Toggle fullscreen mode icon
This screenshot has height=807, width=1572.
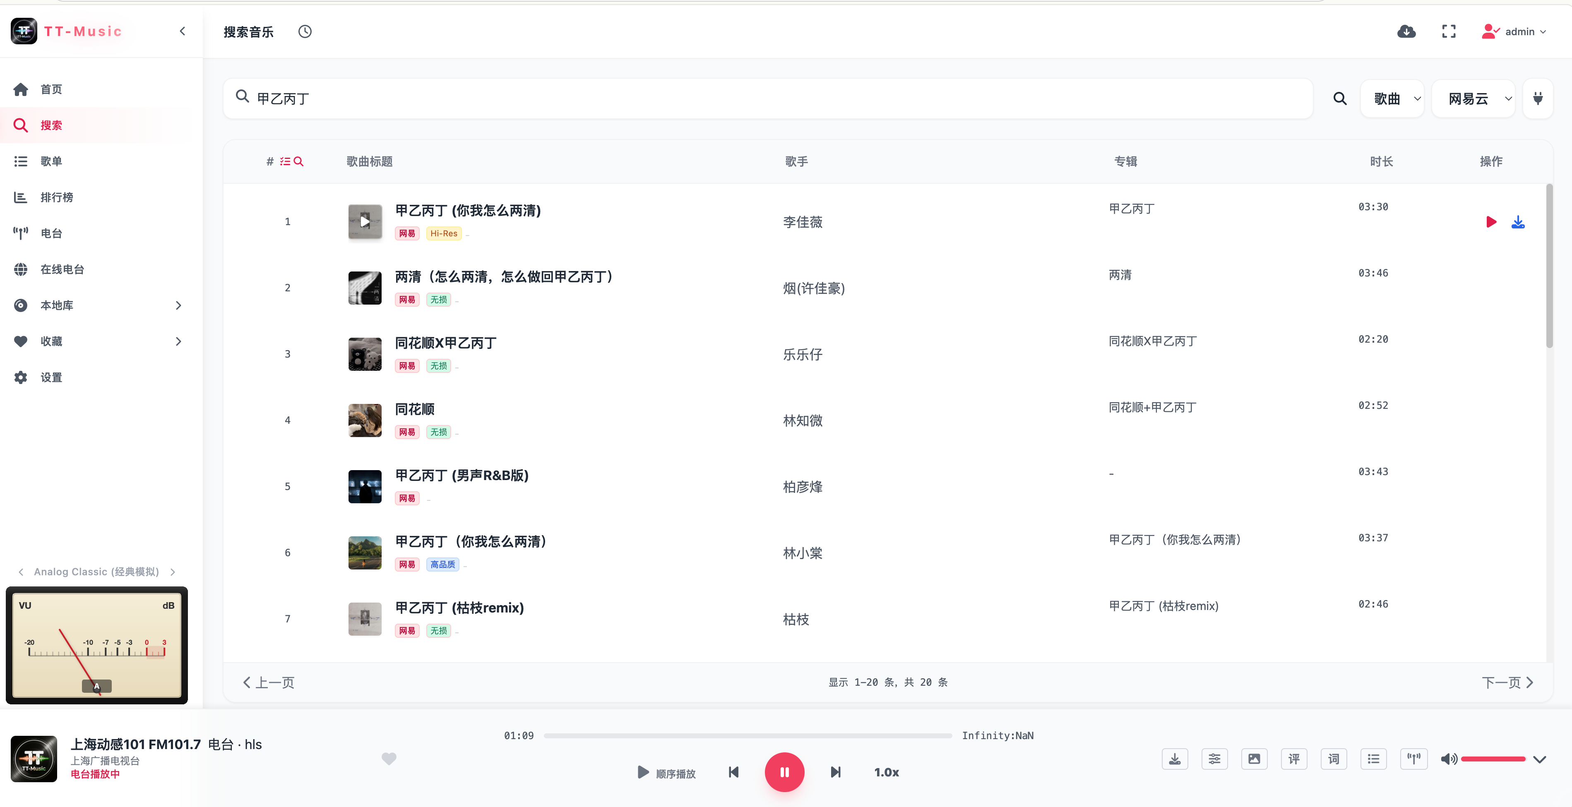click(x=1449, y=31)
